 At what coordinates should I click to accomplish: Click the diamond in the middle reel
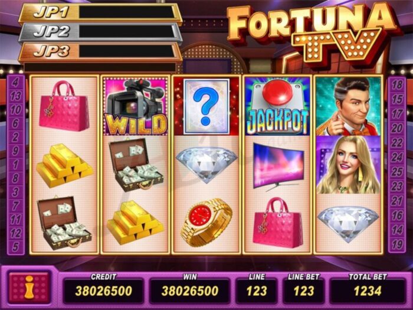[206, 165]
